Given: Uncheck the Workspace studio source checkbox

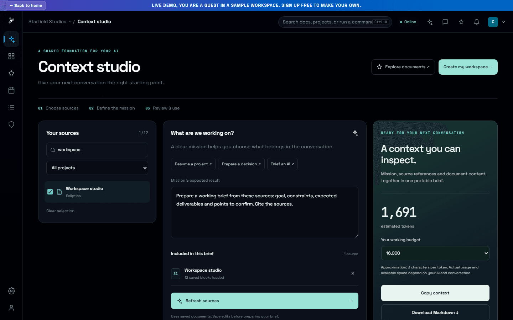Looking at the screenshot, I should pos(50,192).
